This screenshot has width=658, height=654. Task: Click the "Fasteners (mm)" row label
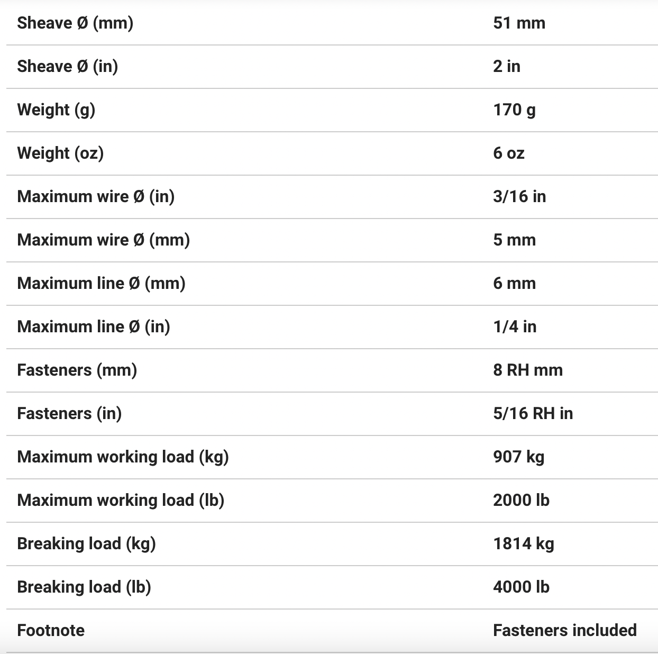[x=77, y=370]
